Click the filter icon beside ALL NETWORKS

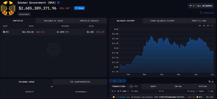pyautogui.click(x=191, y=6)
